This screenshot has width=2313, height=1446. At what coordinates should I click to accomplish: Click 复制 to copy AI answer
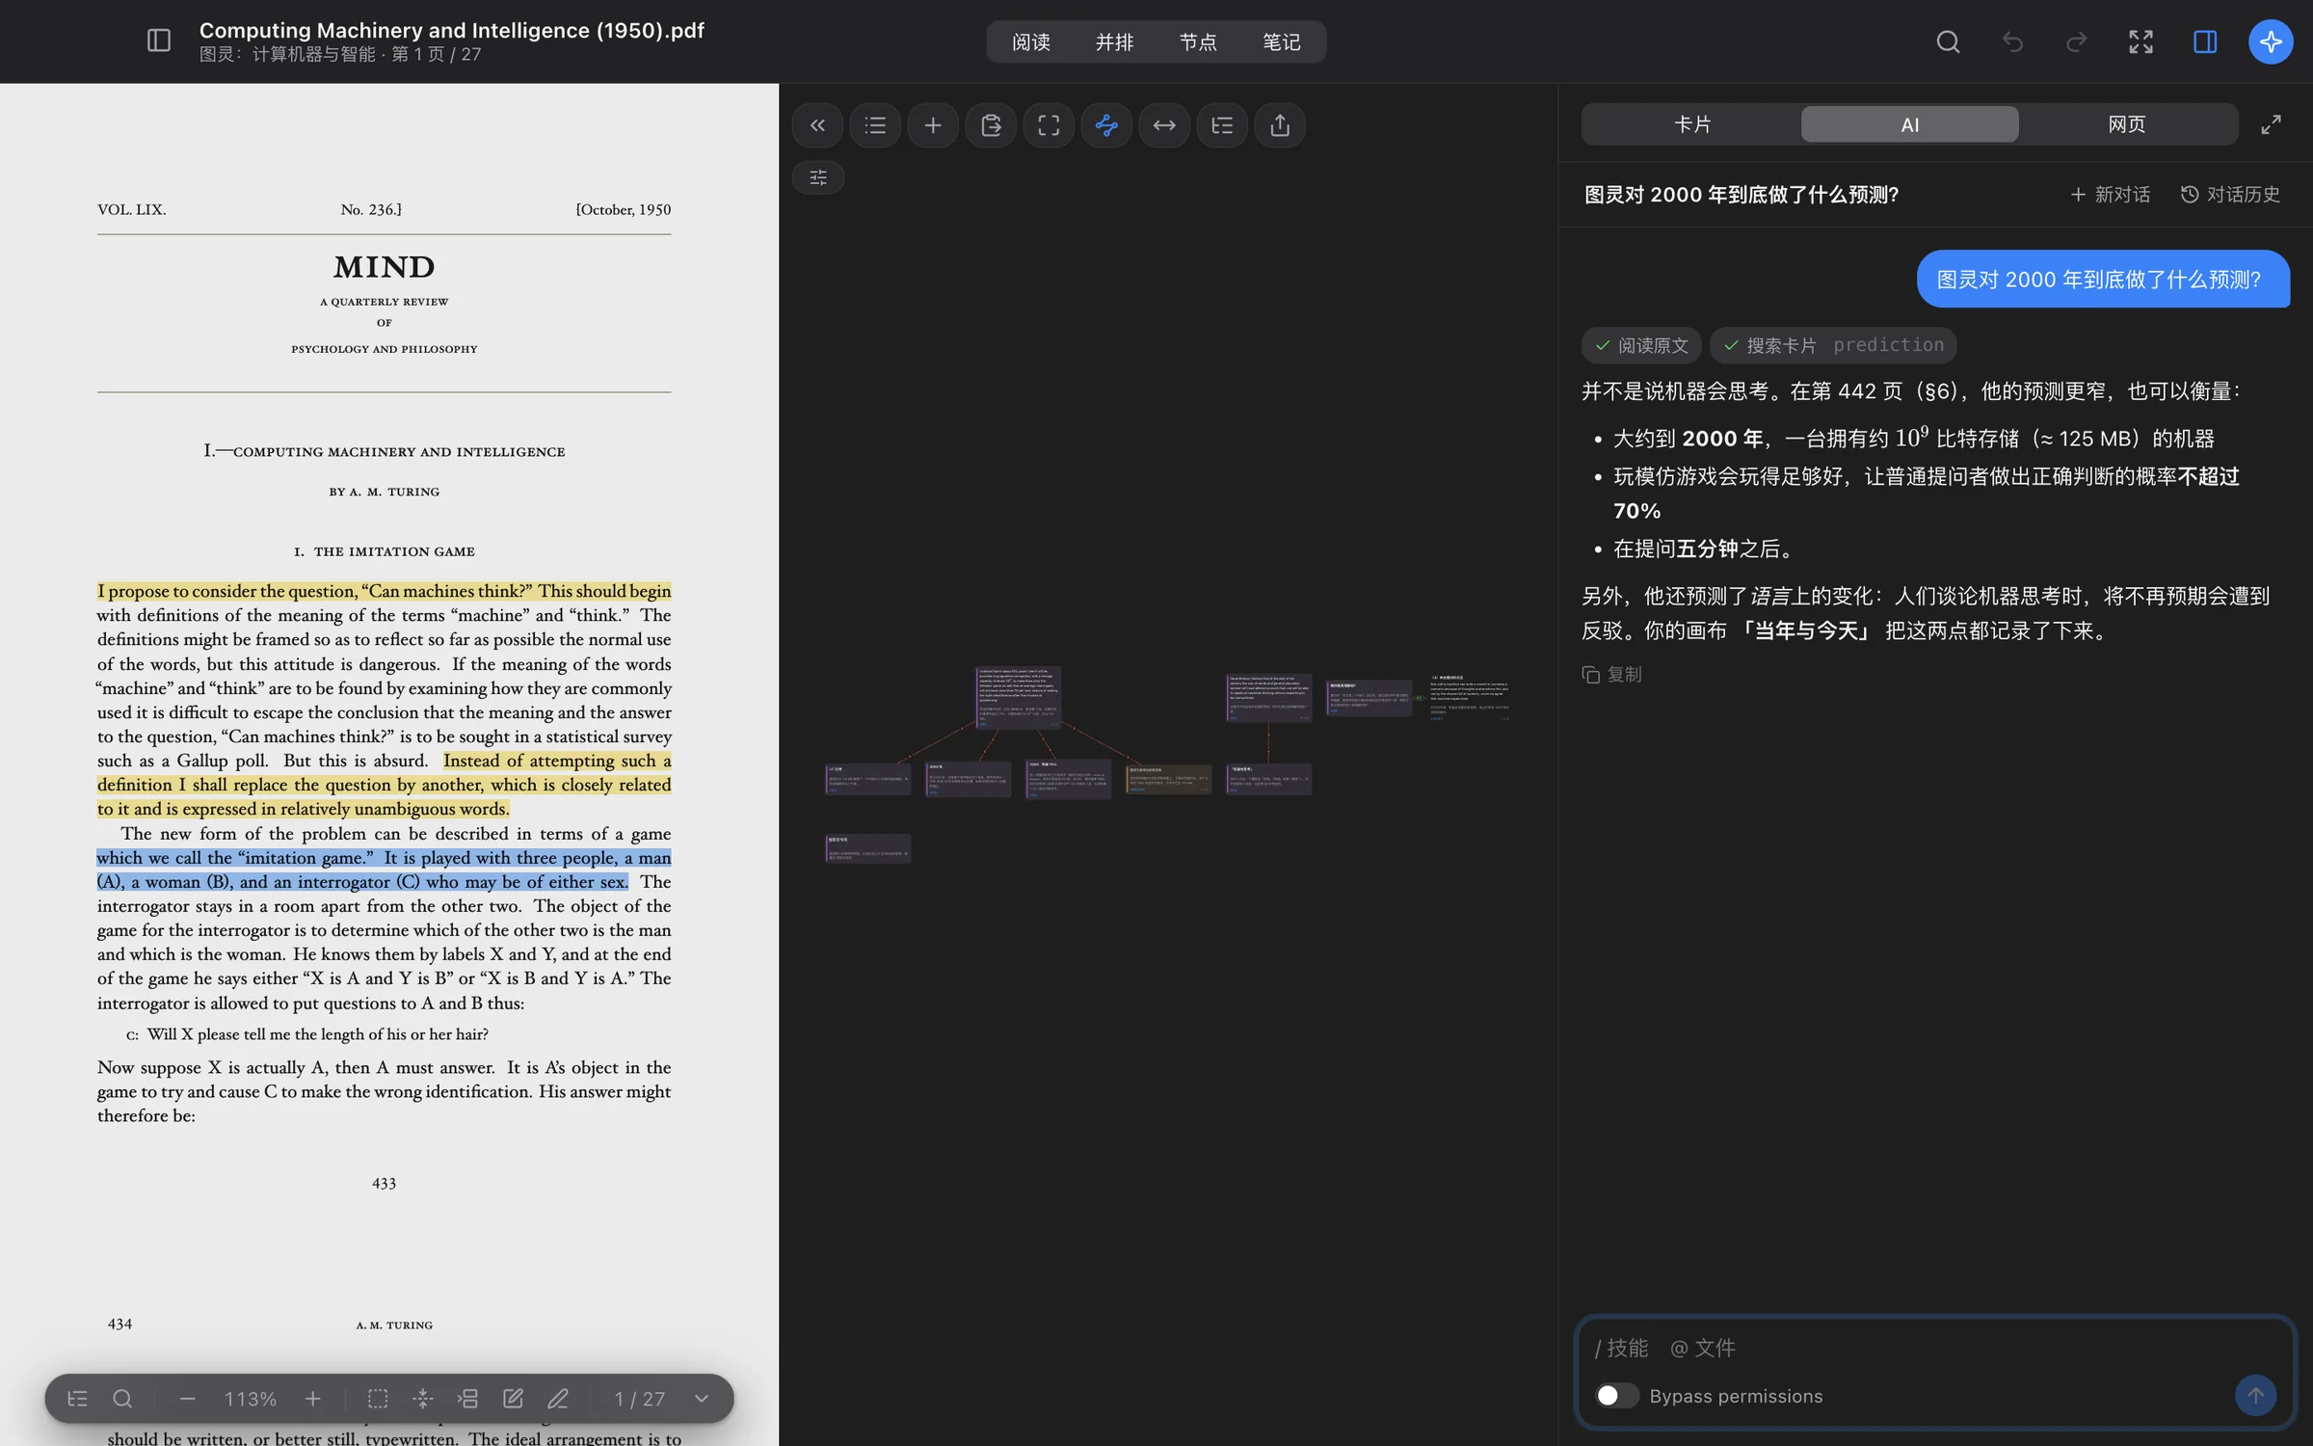[x=1612, y=675]
